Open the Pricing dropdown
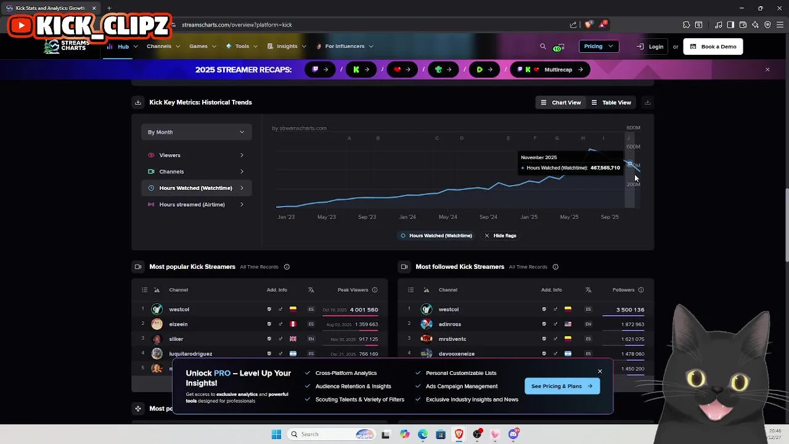The height and width of the screenshot is (444, 789). [x=599, y=46]
